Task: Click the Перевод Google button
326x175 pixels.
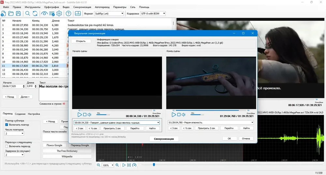Action: point(80,145)
